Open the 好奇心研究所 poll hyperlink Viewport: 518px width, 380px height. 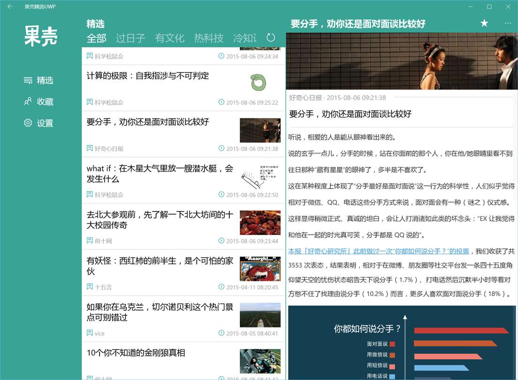click(378, 251)
